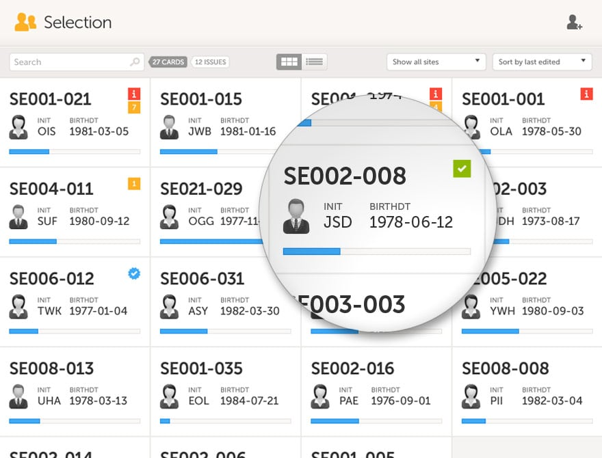
Task: Click orange 1 badge on SE004-011
Action: click(134, 184)
